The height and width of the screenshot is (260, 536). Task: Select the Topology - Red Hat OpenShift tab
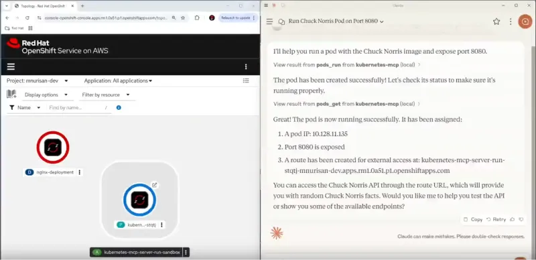(43, 6)
